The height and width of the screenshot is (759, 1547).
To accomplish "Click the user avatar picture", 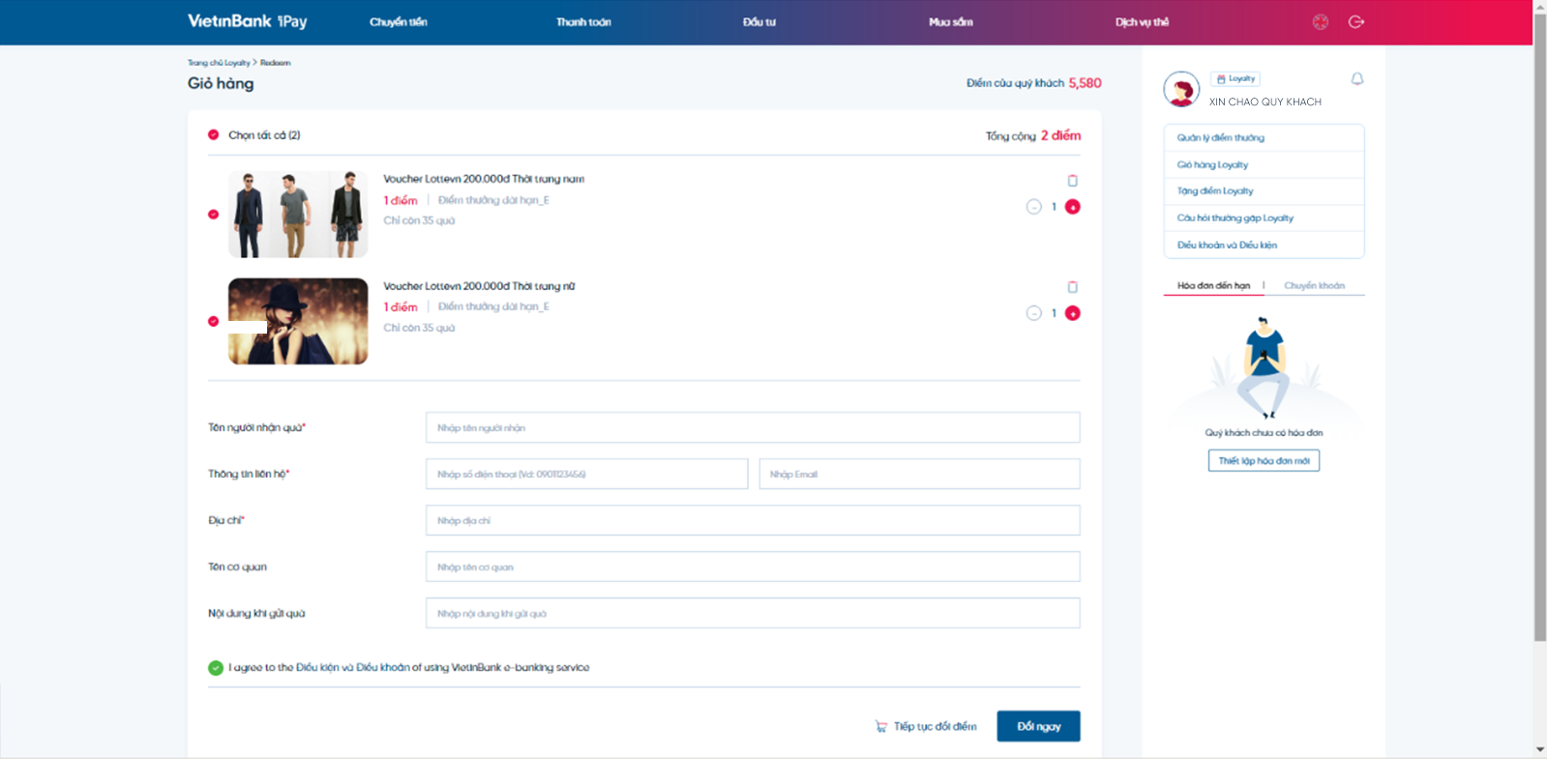I will click(x=1181, y=89).
